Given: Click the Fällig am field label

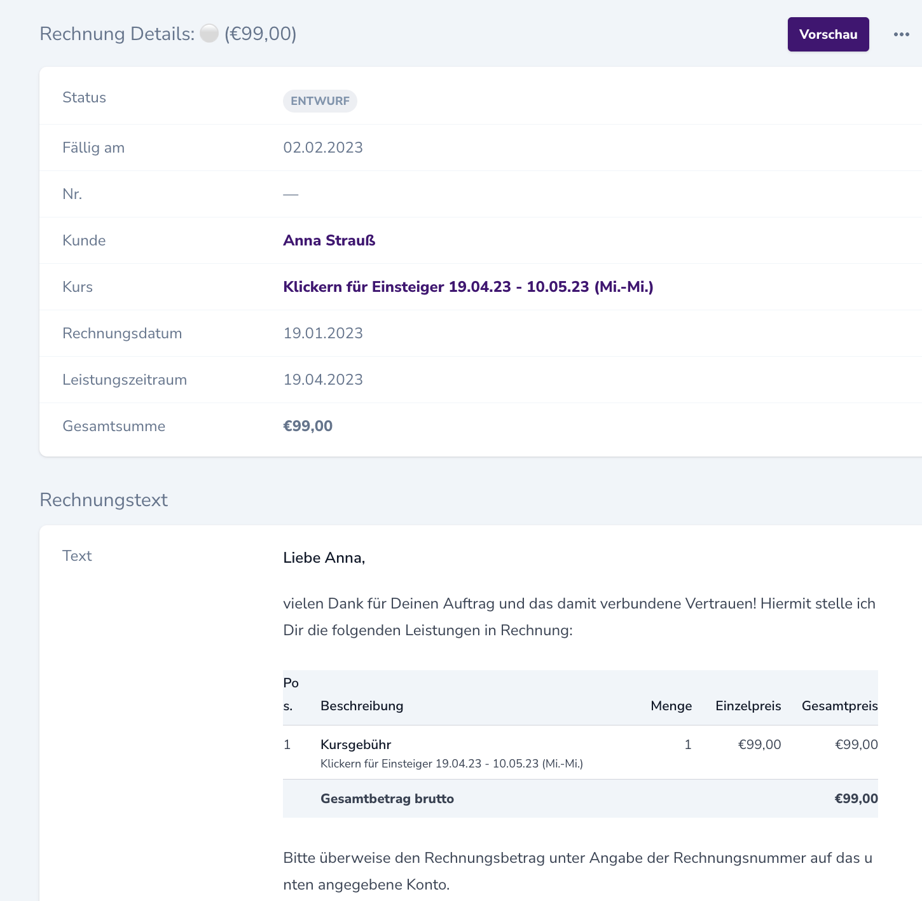Looking at the screenshot, I should pos(93,148).
